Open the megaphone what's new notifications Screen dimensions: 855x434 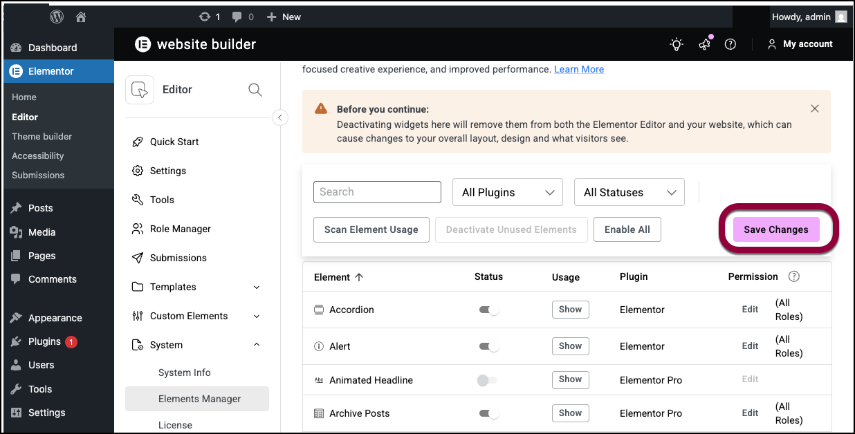tap(704, 44)
